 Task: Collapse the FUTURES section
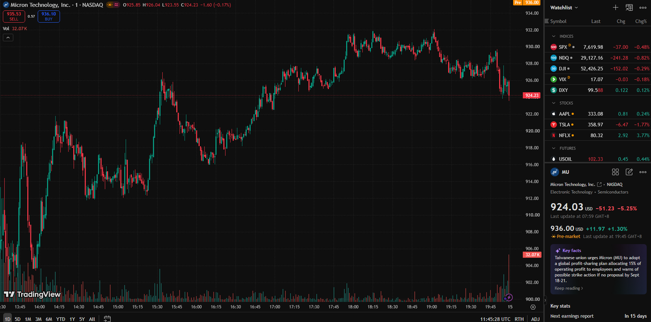(553, 148)
